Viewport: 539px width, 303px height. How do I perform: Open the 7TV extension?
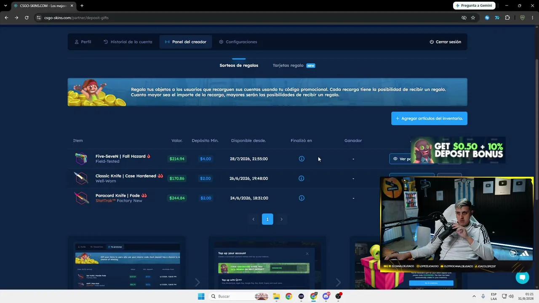(497, 18)
